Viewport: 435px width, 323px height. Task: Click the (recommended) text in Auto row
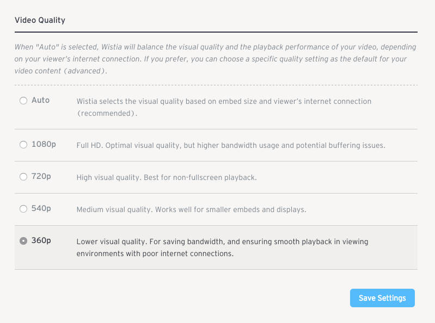tap(107, 113)
